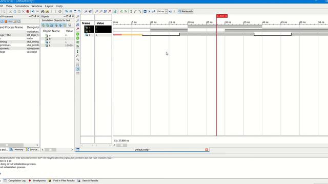Screen dimensions: 328x184
Task: Click previous transition icon in waveform side toolbar
Action: (x=77, y=56)
